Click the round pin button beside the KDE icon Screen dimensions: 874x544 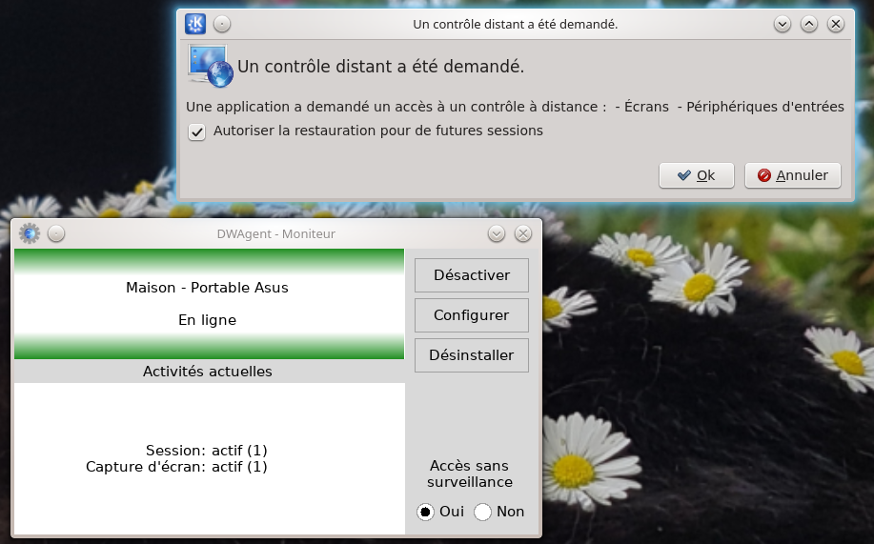click(222, 24)
